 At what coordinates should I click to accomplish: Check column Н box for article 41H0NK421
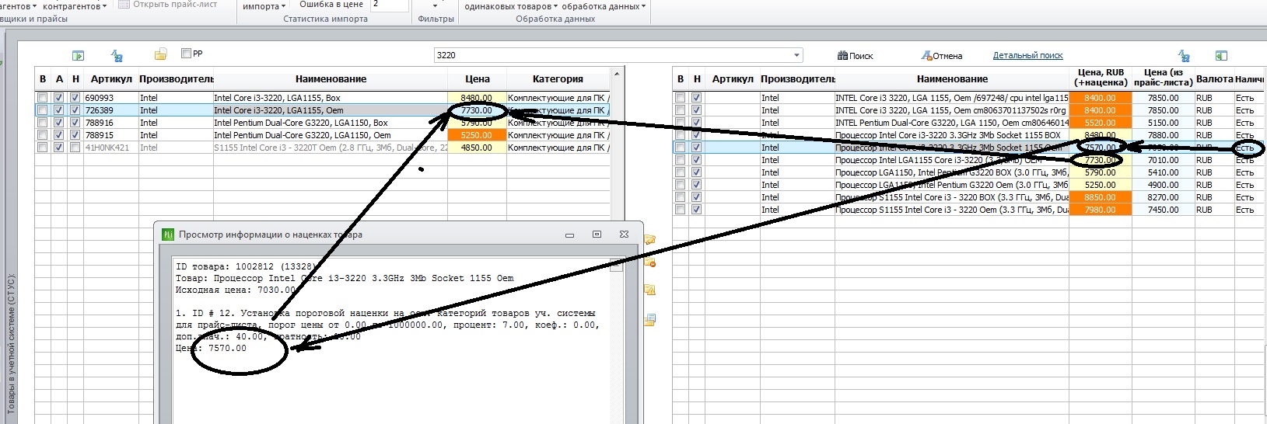(75, 148)
